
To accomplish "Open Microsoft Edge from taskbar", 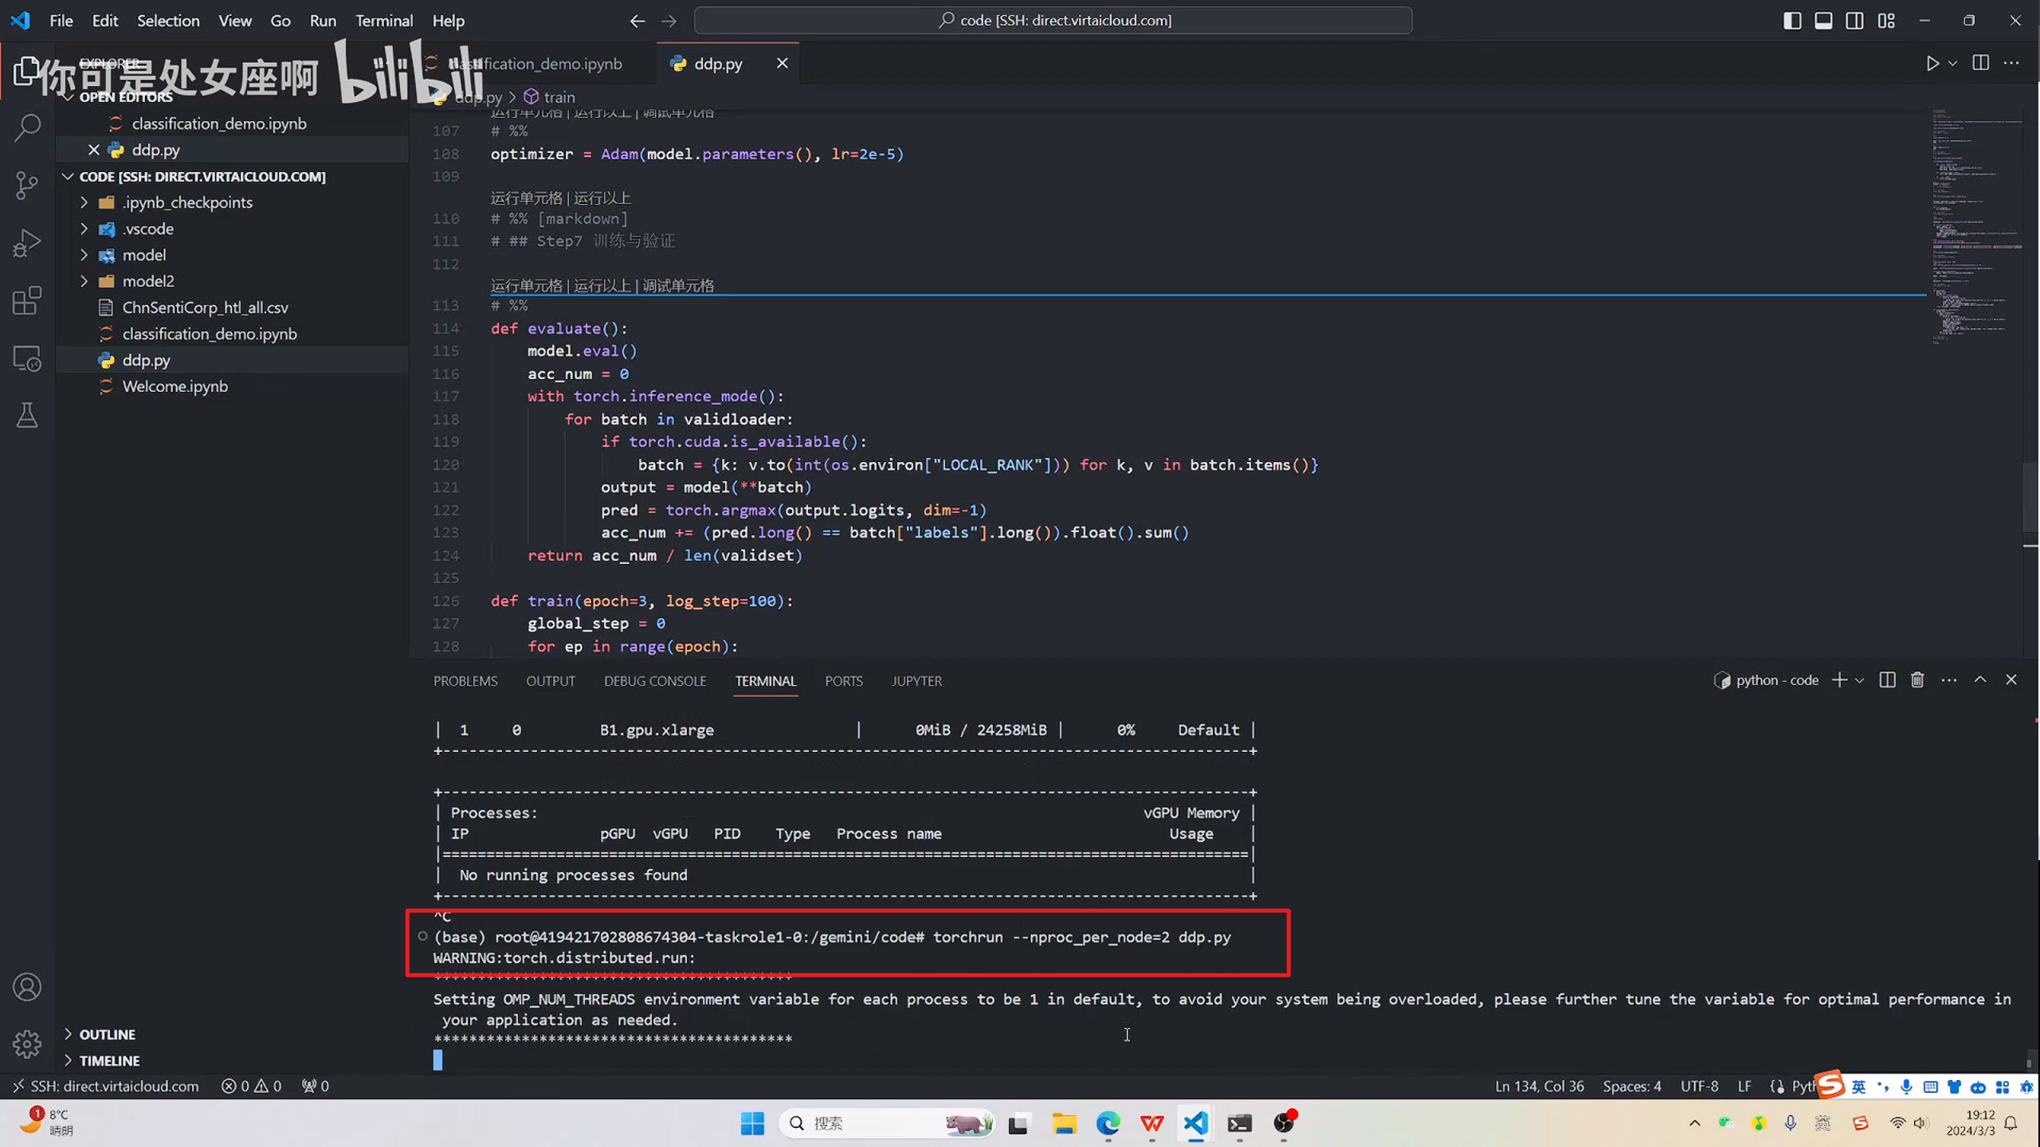I will click(x=1108, y=1123).
